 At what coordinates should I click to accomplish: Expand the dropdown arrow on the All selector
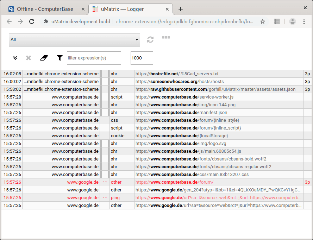click(137, 39)
